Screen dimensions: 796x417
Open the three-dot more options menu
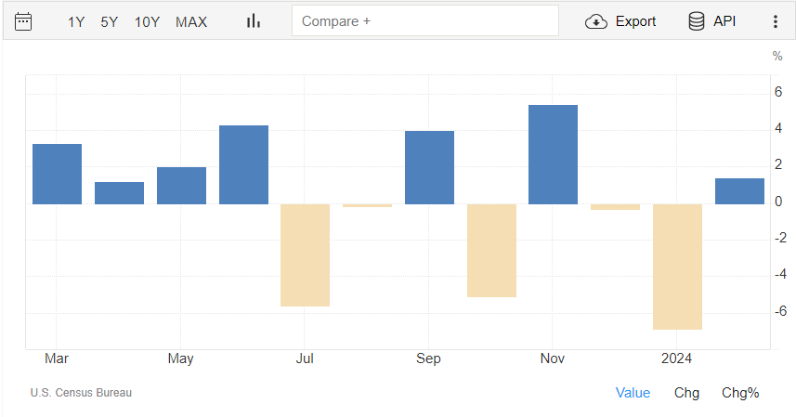coord(776,21)
